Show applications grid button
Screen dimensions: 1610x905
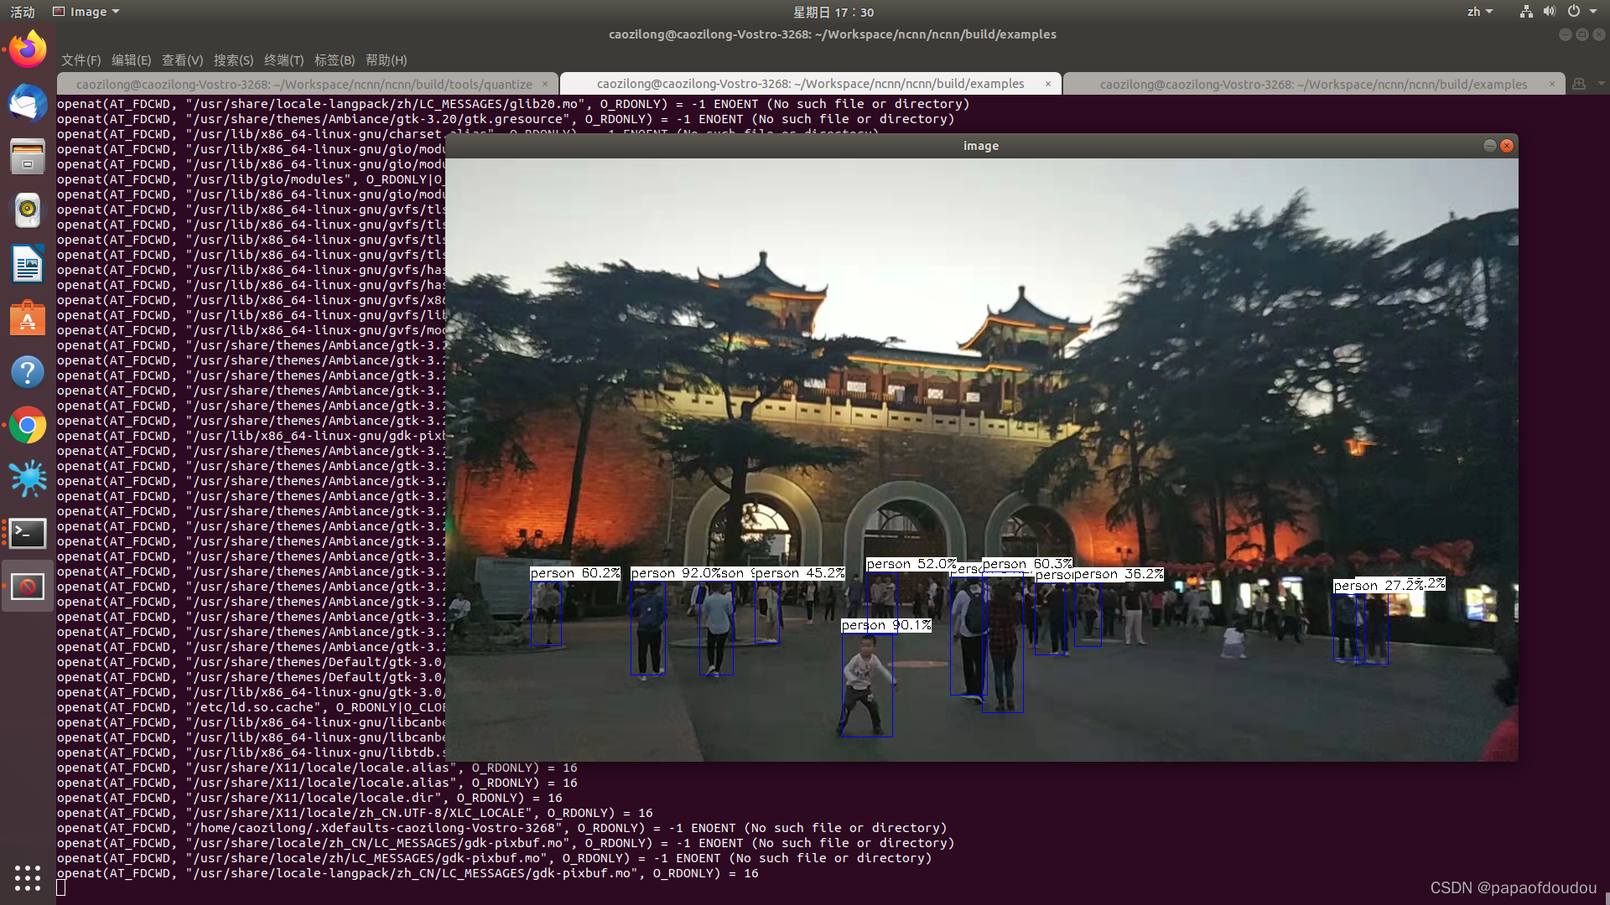[28, 877]
